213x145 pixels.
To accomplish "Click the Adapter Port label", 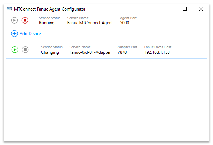I will pyautogui.click(x=128, y=47).
